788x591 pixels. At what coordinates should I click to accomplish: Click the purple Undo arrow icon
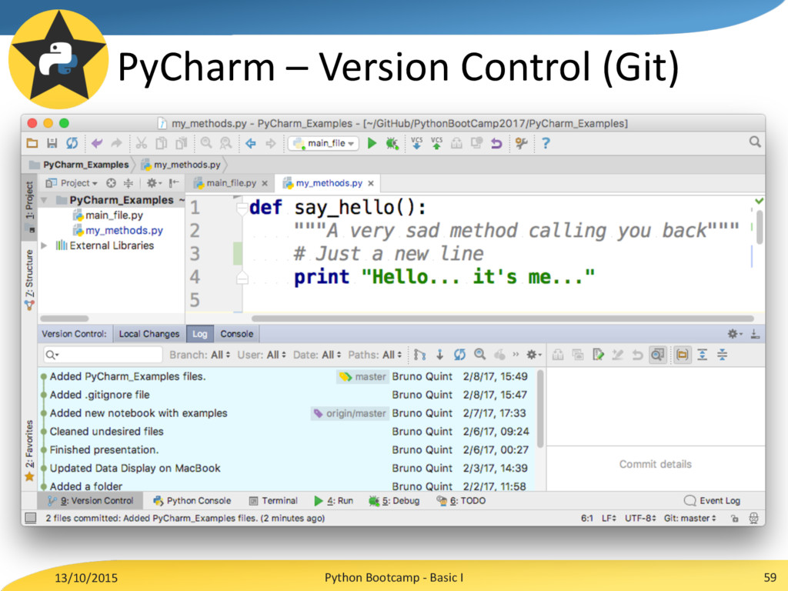click(x=97, y=144)
